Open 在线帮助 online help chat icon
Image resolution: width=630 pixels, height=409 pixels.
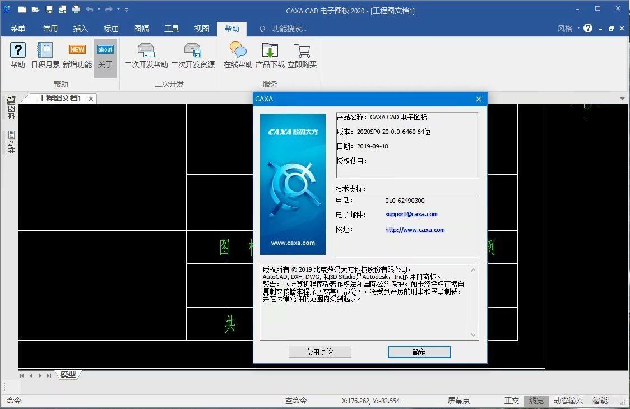238,55
